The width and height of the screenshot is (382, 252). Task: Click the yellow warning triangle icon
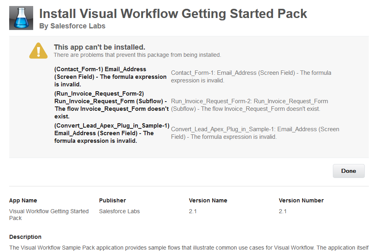tap(38, 51)
